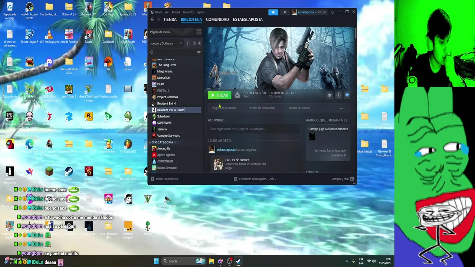The image size is (475, 267).
Task: Click friend avatar thumbnail under Amigos
Action: click(312, 136)
